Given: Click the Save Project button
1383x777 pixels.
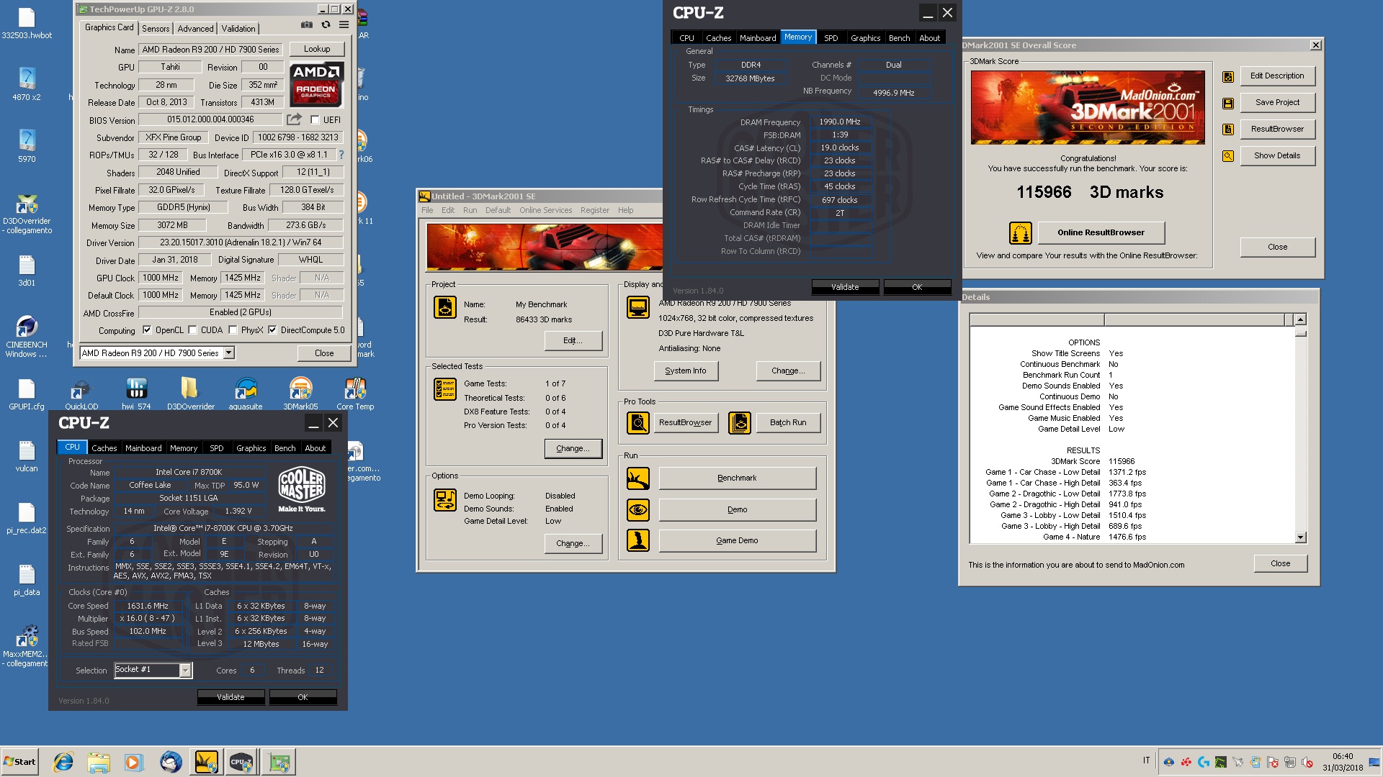Looking at the screenshot, I should coord(1277,102).
